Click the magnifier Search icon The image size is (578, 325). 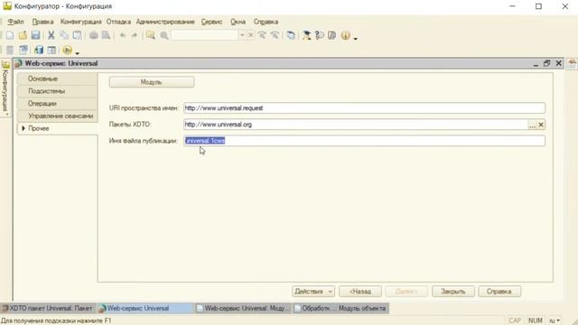point(164,35)
